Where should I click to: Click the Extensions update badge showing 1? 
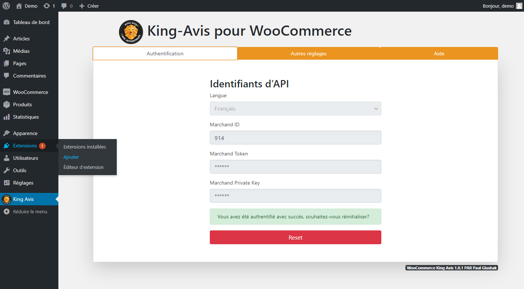pos(42,146)
